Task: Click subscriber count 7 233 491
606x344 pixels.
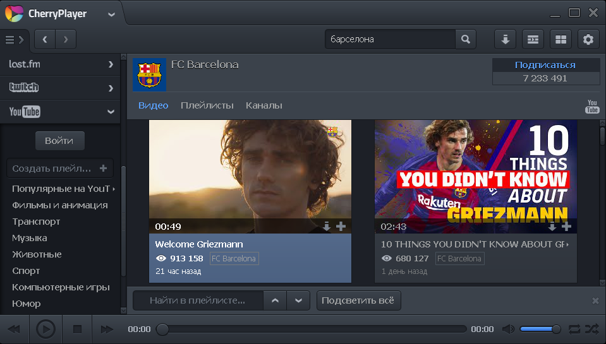Action: tap(545, 78)
